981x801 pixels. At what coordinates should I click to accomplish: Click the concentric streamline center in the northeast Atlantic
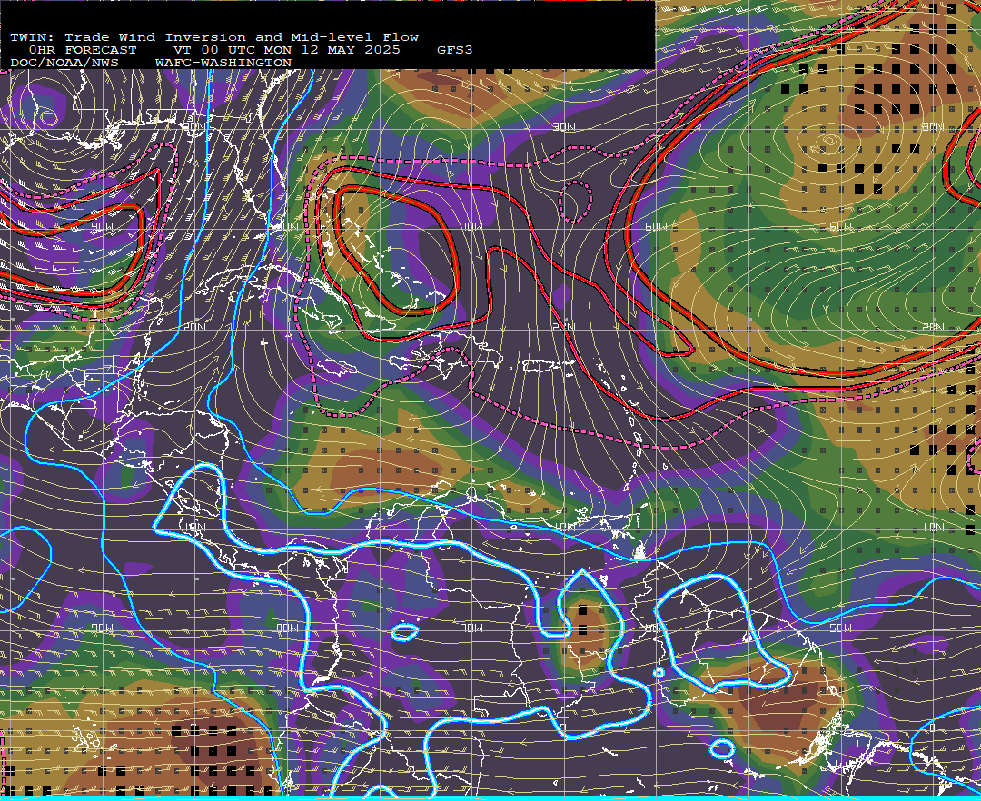click(829, 141)
